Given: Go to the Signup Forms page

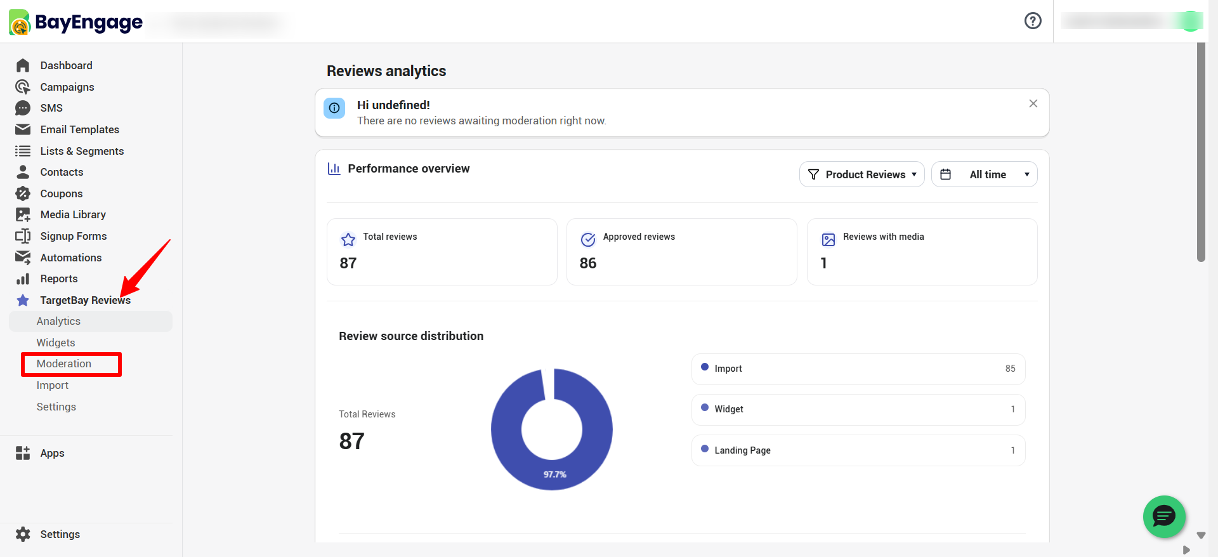Looking at the screenshot, I should 74,236.
